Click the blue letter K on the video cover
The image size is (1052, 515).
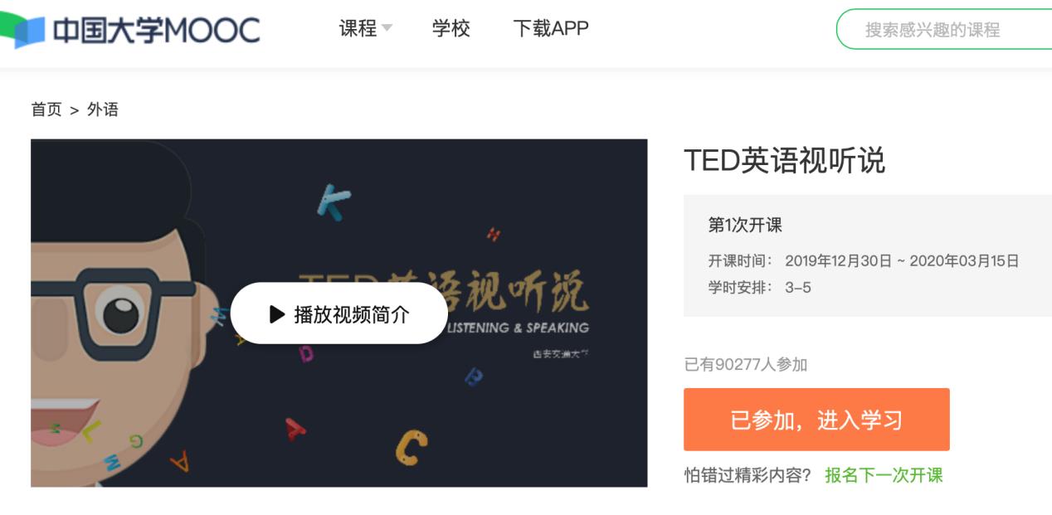tap(334, 202)
